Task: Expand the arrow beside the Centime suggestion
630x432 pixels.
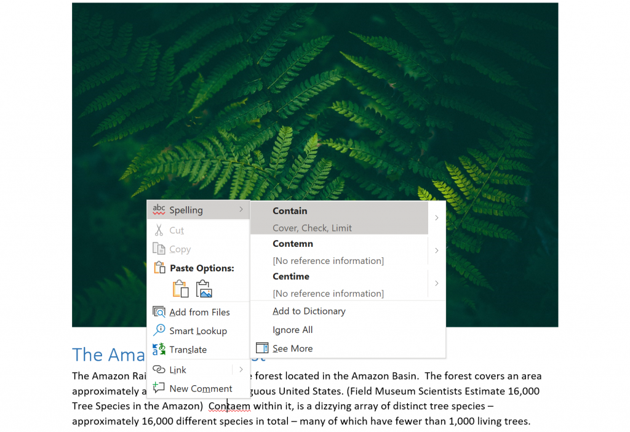Action: click(436, 283)
